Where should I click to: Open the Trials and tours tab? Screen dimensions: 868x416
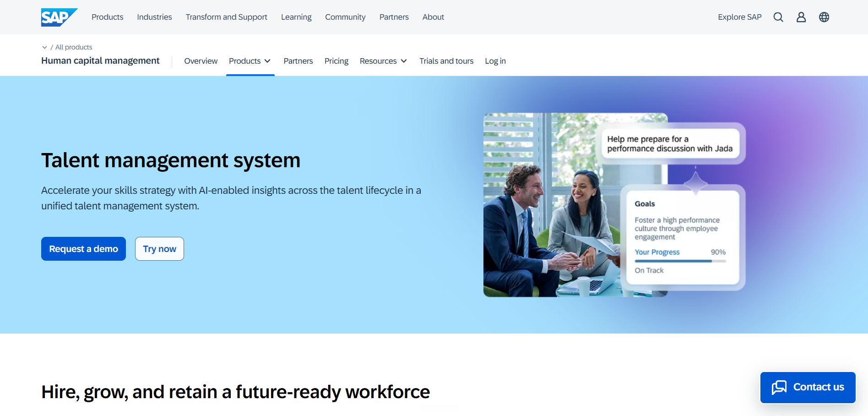[446, 61]
